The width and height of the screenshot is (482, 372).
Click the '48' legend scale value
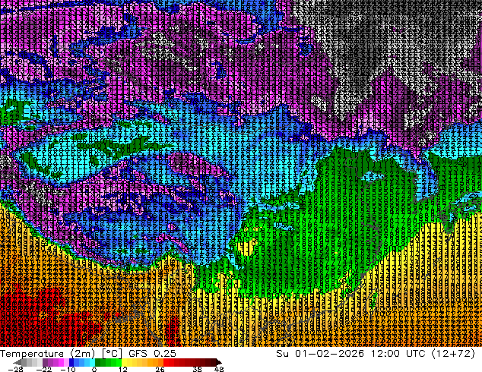point(219,369)
